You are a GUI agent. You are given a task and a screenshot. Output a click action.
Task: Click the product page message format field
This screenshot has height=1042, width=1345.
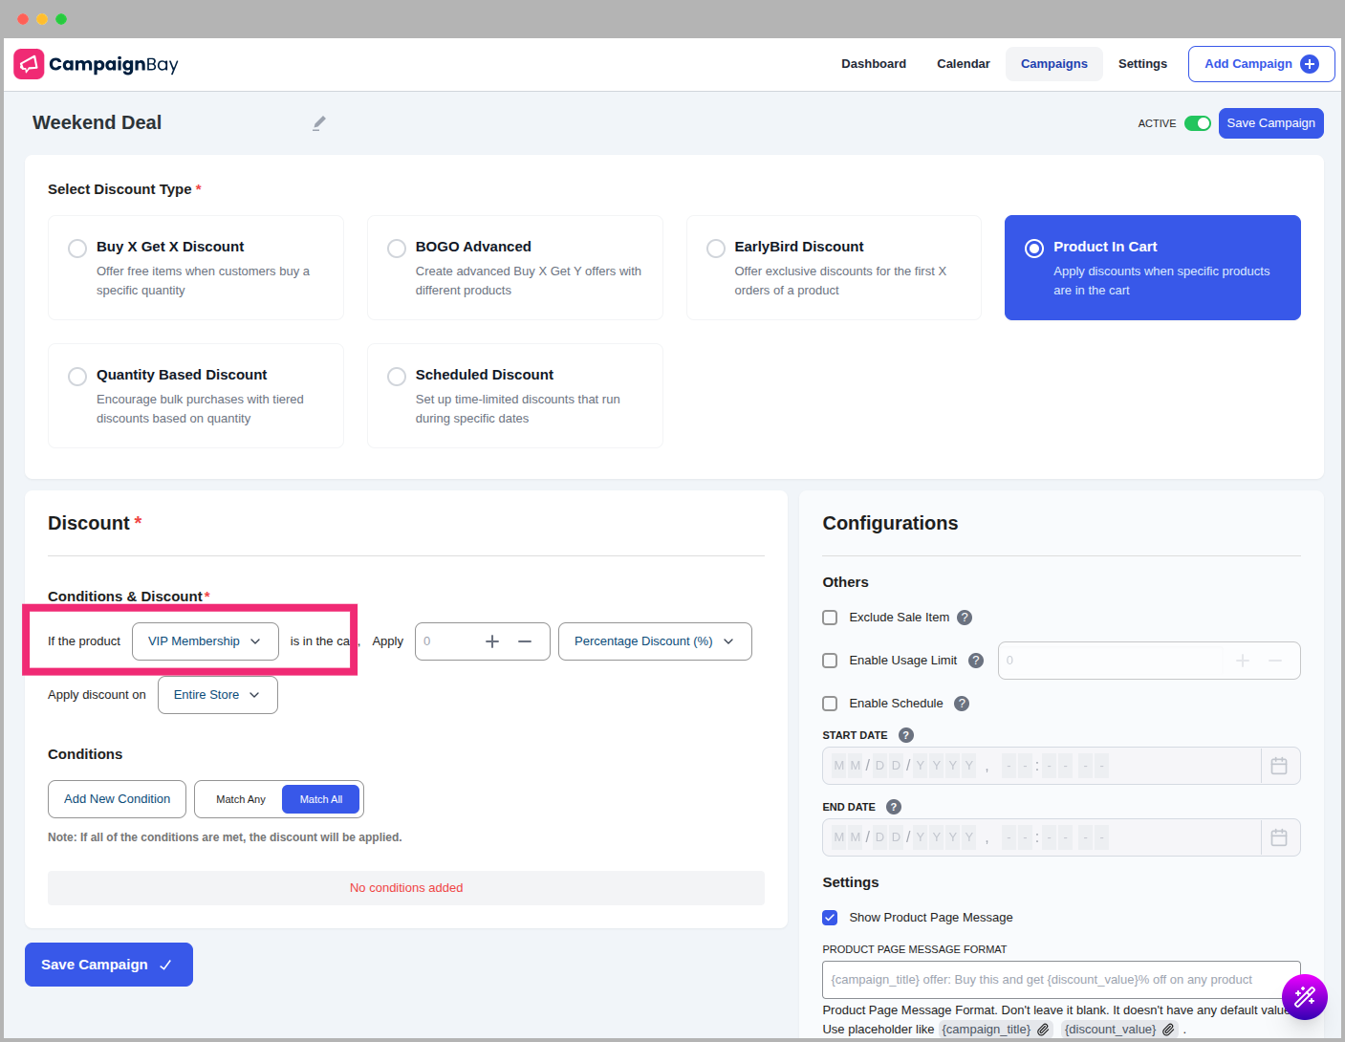(1052, 980)
